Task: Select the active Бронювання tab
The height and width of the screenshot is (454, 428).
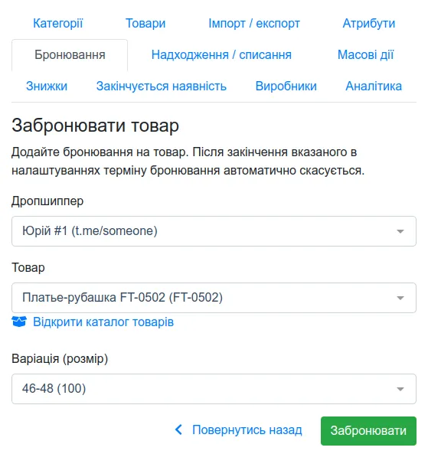Action: 70,55
